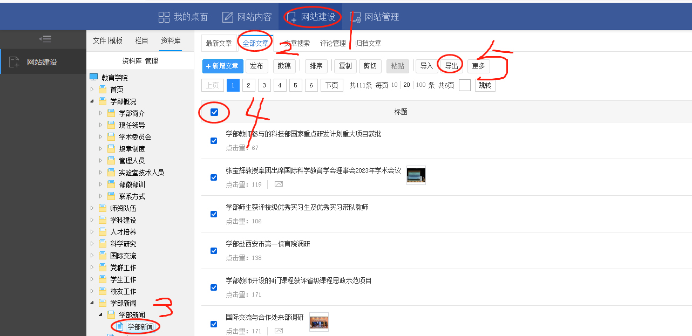Click the image icon under 张宝辉 article
The height and width of the screenshot is (336, 692).
(x=279, y=184)
